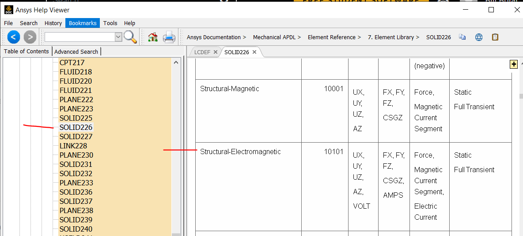This screenshot has height=236, width=523.
Task: Select SOLID237 in the contents tree
Action: click(x=76, y=201)
